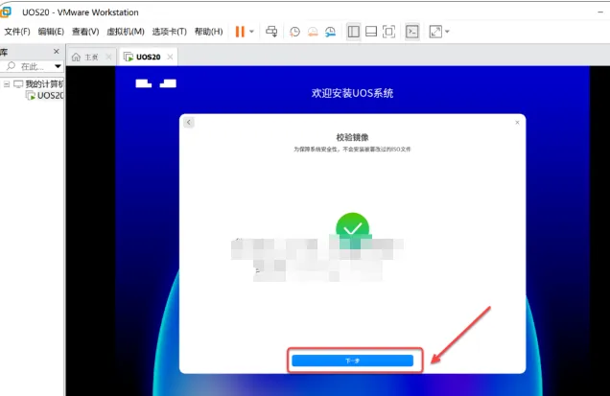Screen dimensions: 610x396
Task: Take a snapshot of the VM
Action: click(x=294, y=32)
